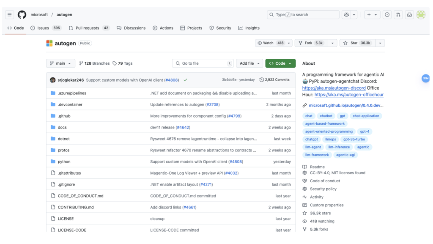The image size is (433, 244).
Task: Open the main branch selector
Action: tap(60, 63)
